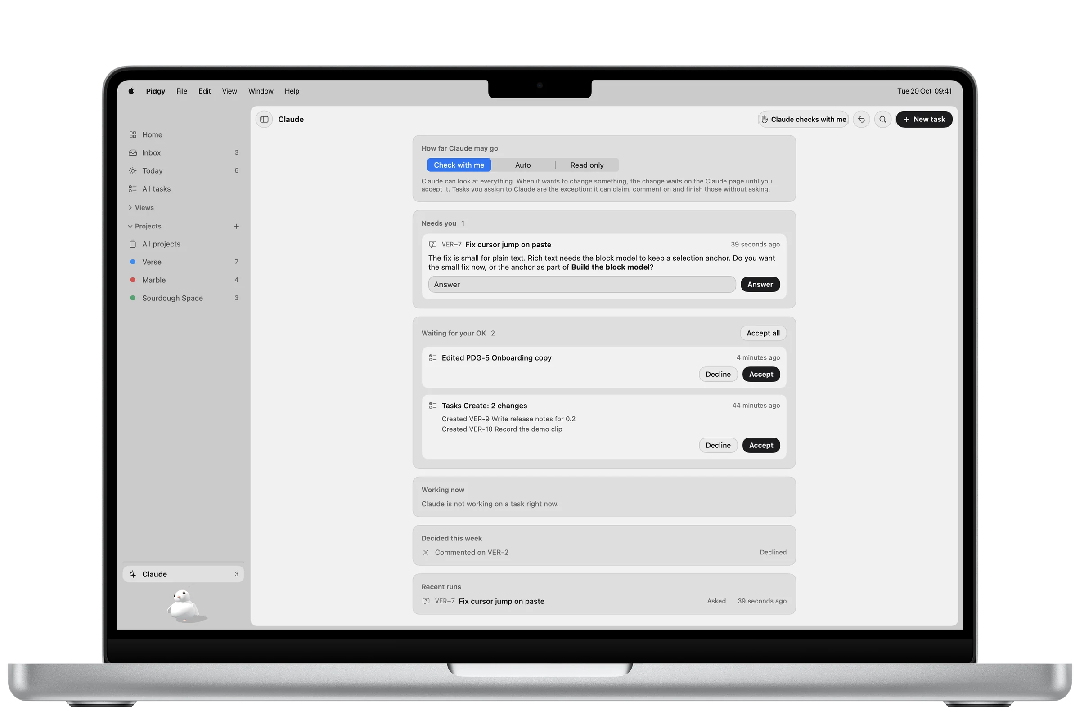This screenshot has width=1080, height=710.
Task: Click the dark Answer button
Action: coord(760,284)
